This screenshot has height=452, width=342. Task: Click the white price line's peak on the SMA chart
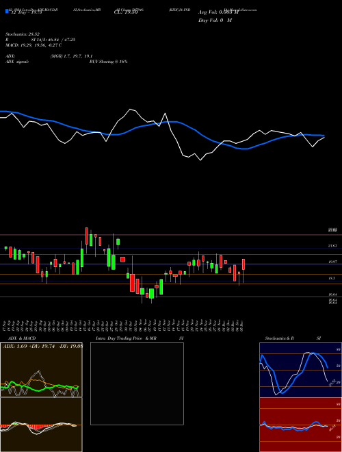point(130,109)
